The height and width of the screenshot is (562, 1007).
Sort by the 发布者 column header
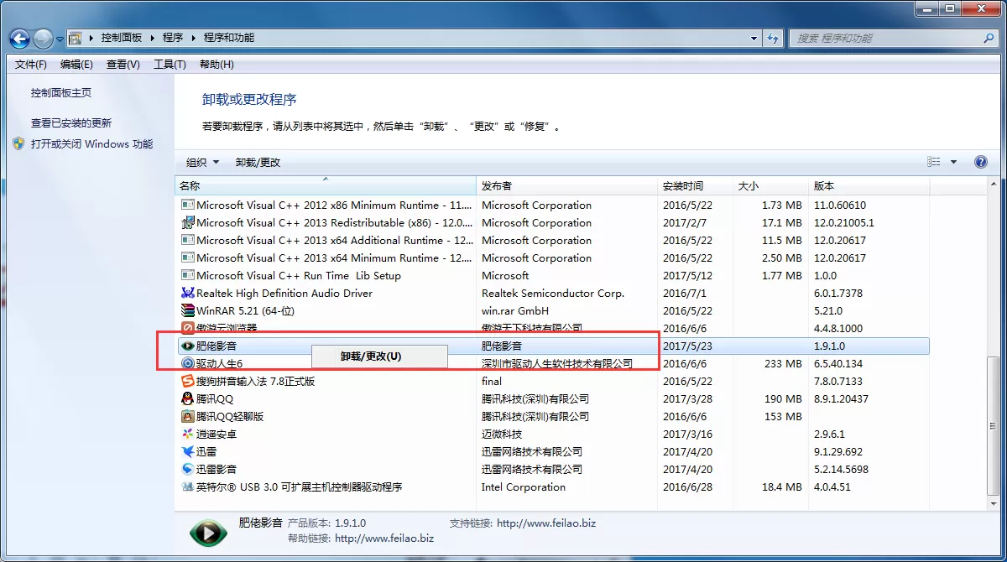567,186
